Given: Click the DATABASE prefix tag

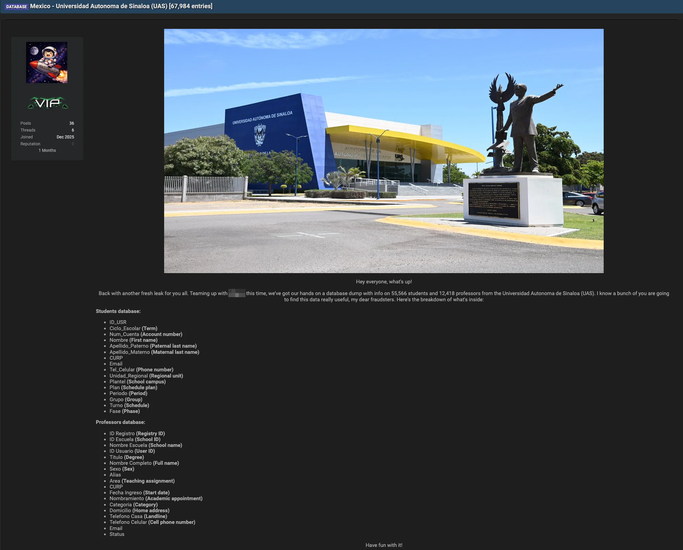Looking at the screenshot, I should click(16, 7).
